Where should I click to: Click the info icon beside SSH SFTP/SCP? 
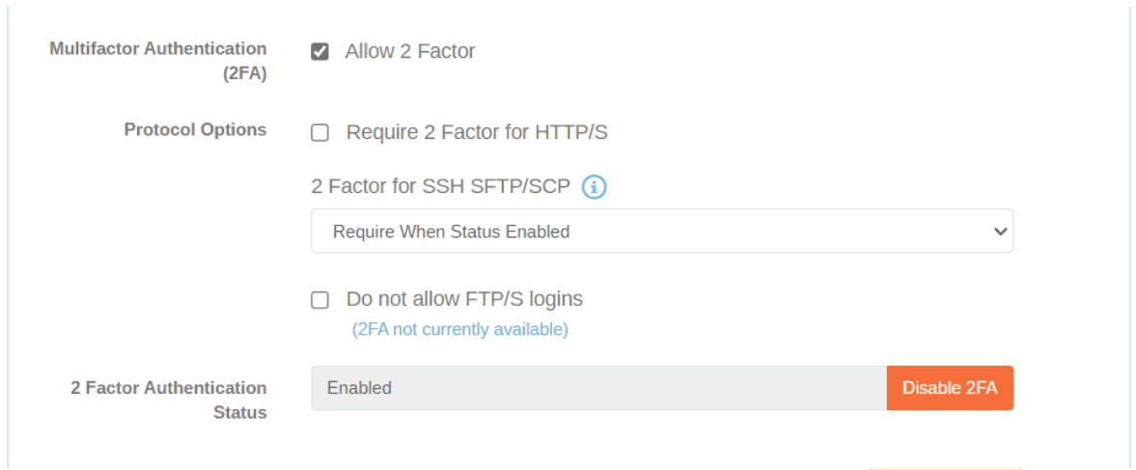595,187
